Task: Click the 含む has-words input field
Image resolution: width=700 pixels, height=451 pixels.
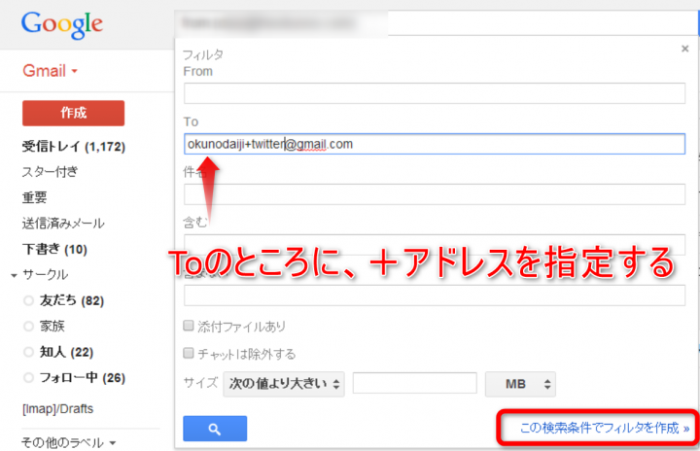Action: point(435,245)
